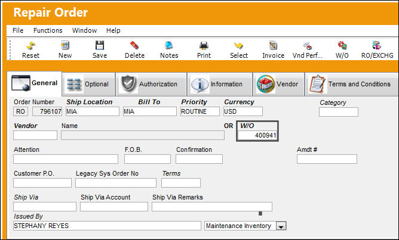Click the Order Number field 796107
Viewport: 399px width, 240px height.
tap(47, 111)
